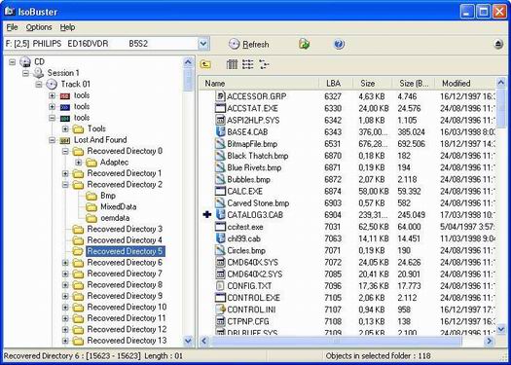Select the CALC.EXE file row
Image resolution: width=511 pixels, height=365 pixels.
[x=347, y=192]
